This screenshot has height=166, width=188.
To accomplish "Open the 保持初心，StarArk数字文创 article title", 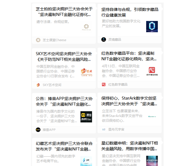I will point(130,101).
